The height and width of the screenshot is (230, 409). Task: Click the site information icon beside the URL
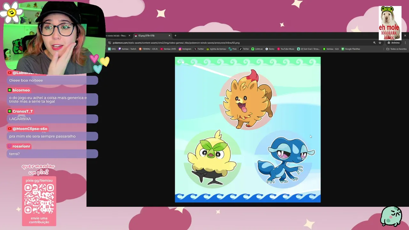109,43
